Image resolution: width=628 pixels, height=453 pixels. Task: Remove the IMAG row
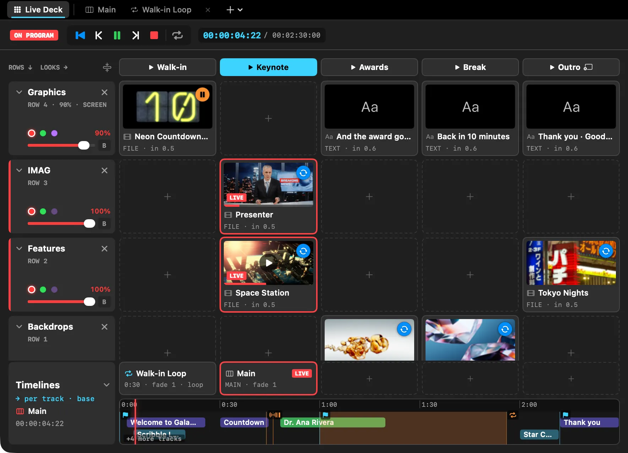(x=104, y=171)
